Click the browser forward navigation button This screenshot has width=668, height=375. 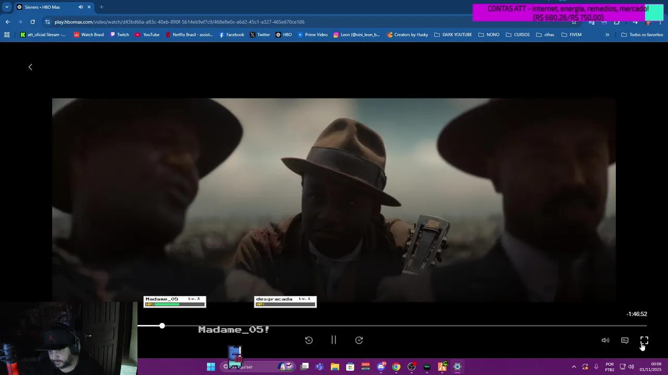[x=20, y=22]
